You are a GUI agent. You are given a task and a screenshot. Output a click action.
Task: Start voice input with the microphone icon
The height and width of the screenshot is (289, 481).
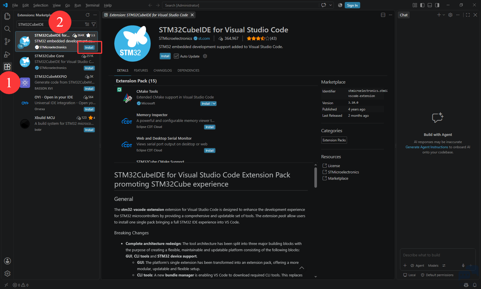tap(463, 266)
